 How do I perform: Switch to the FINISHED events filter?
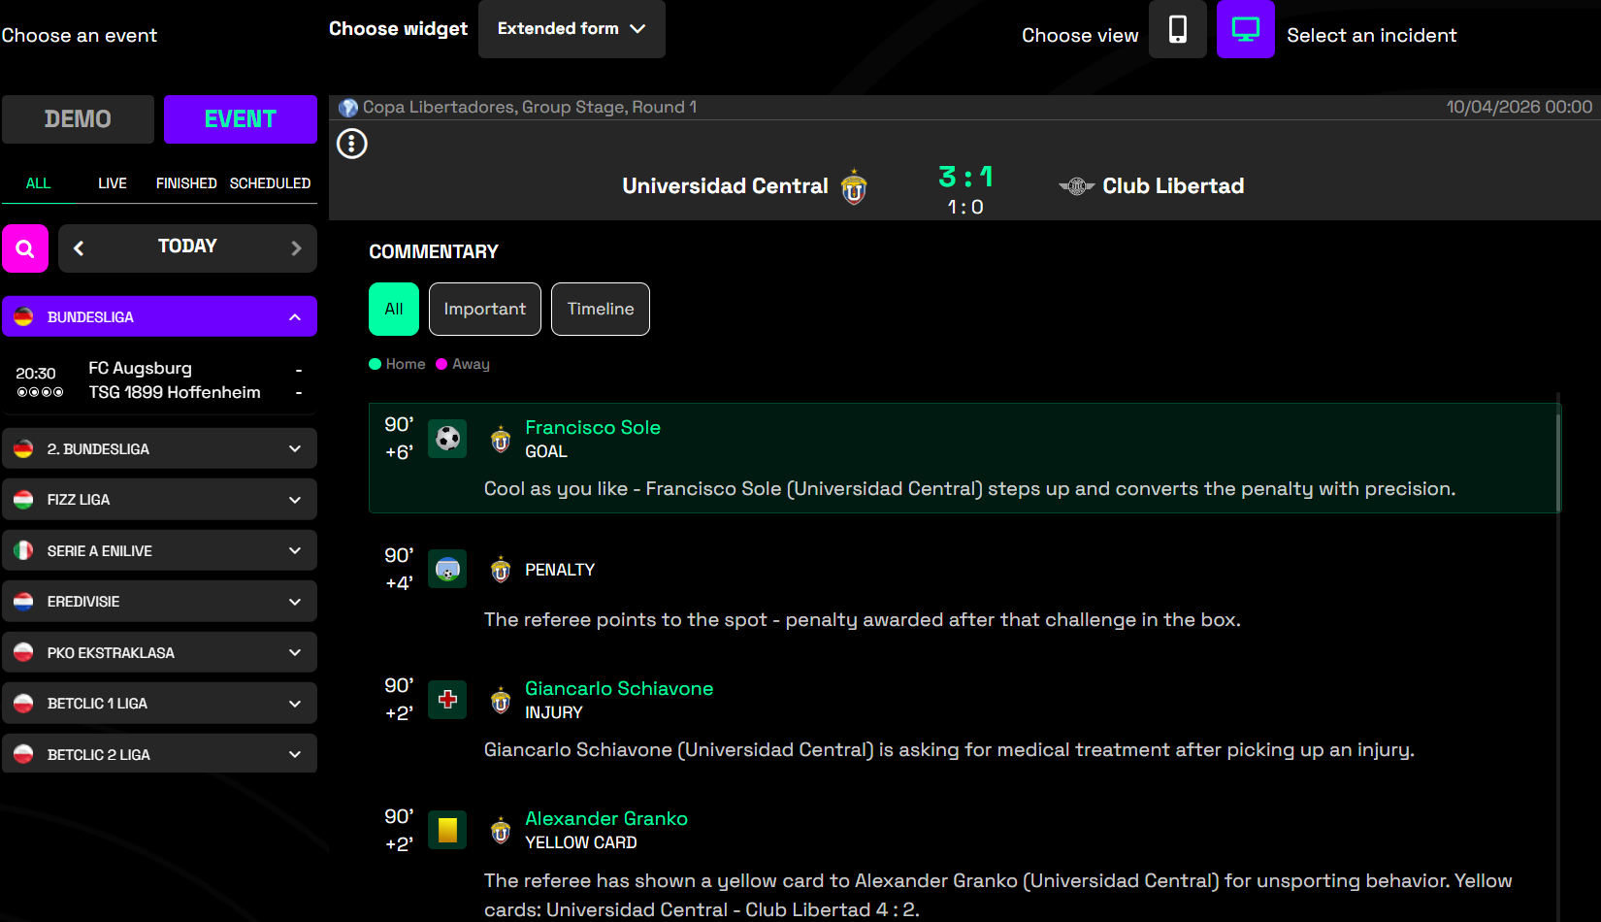(186, 183)
